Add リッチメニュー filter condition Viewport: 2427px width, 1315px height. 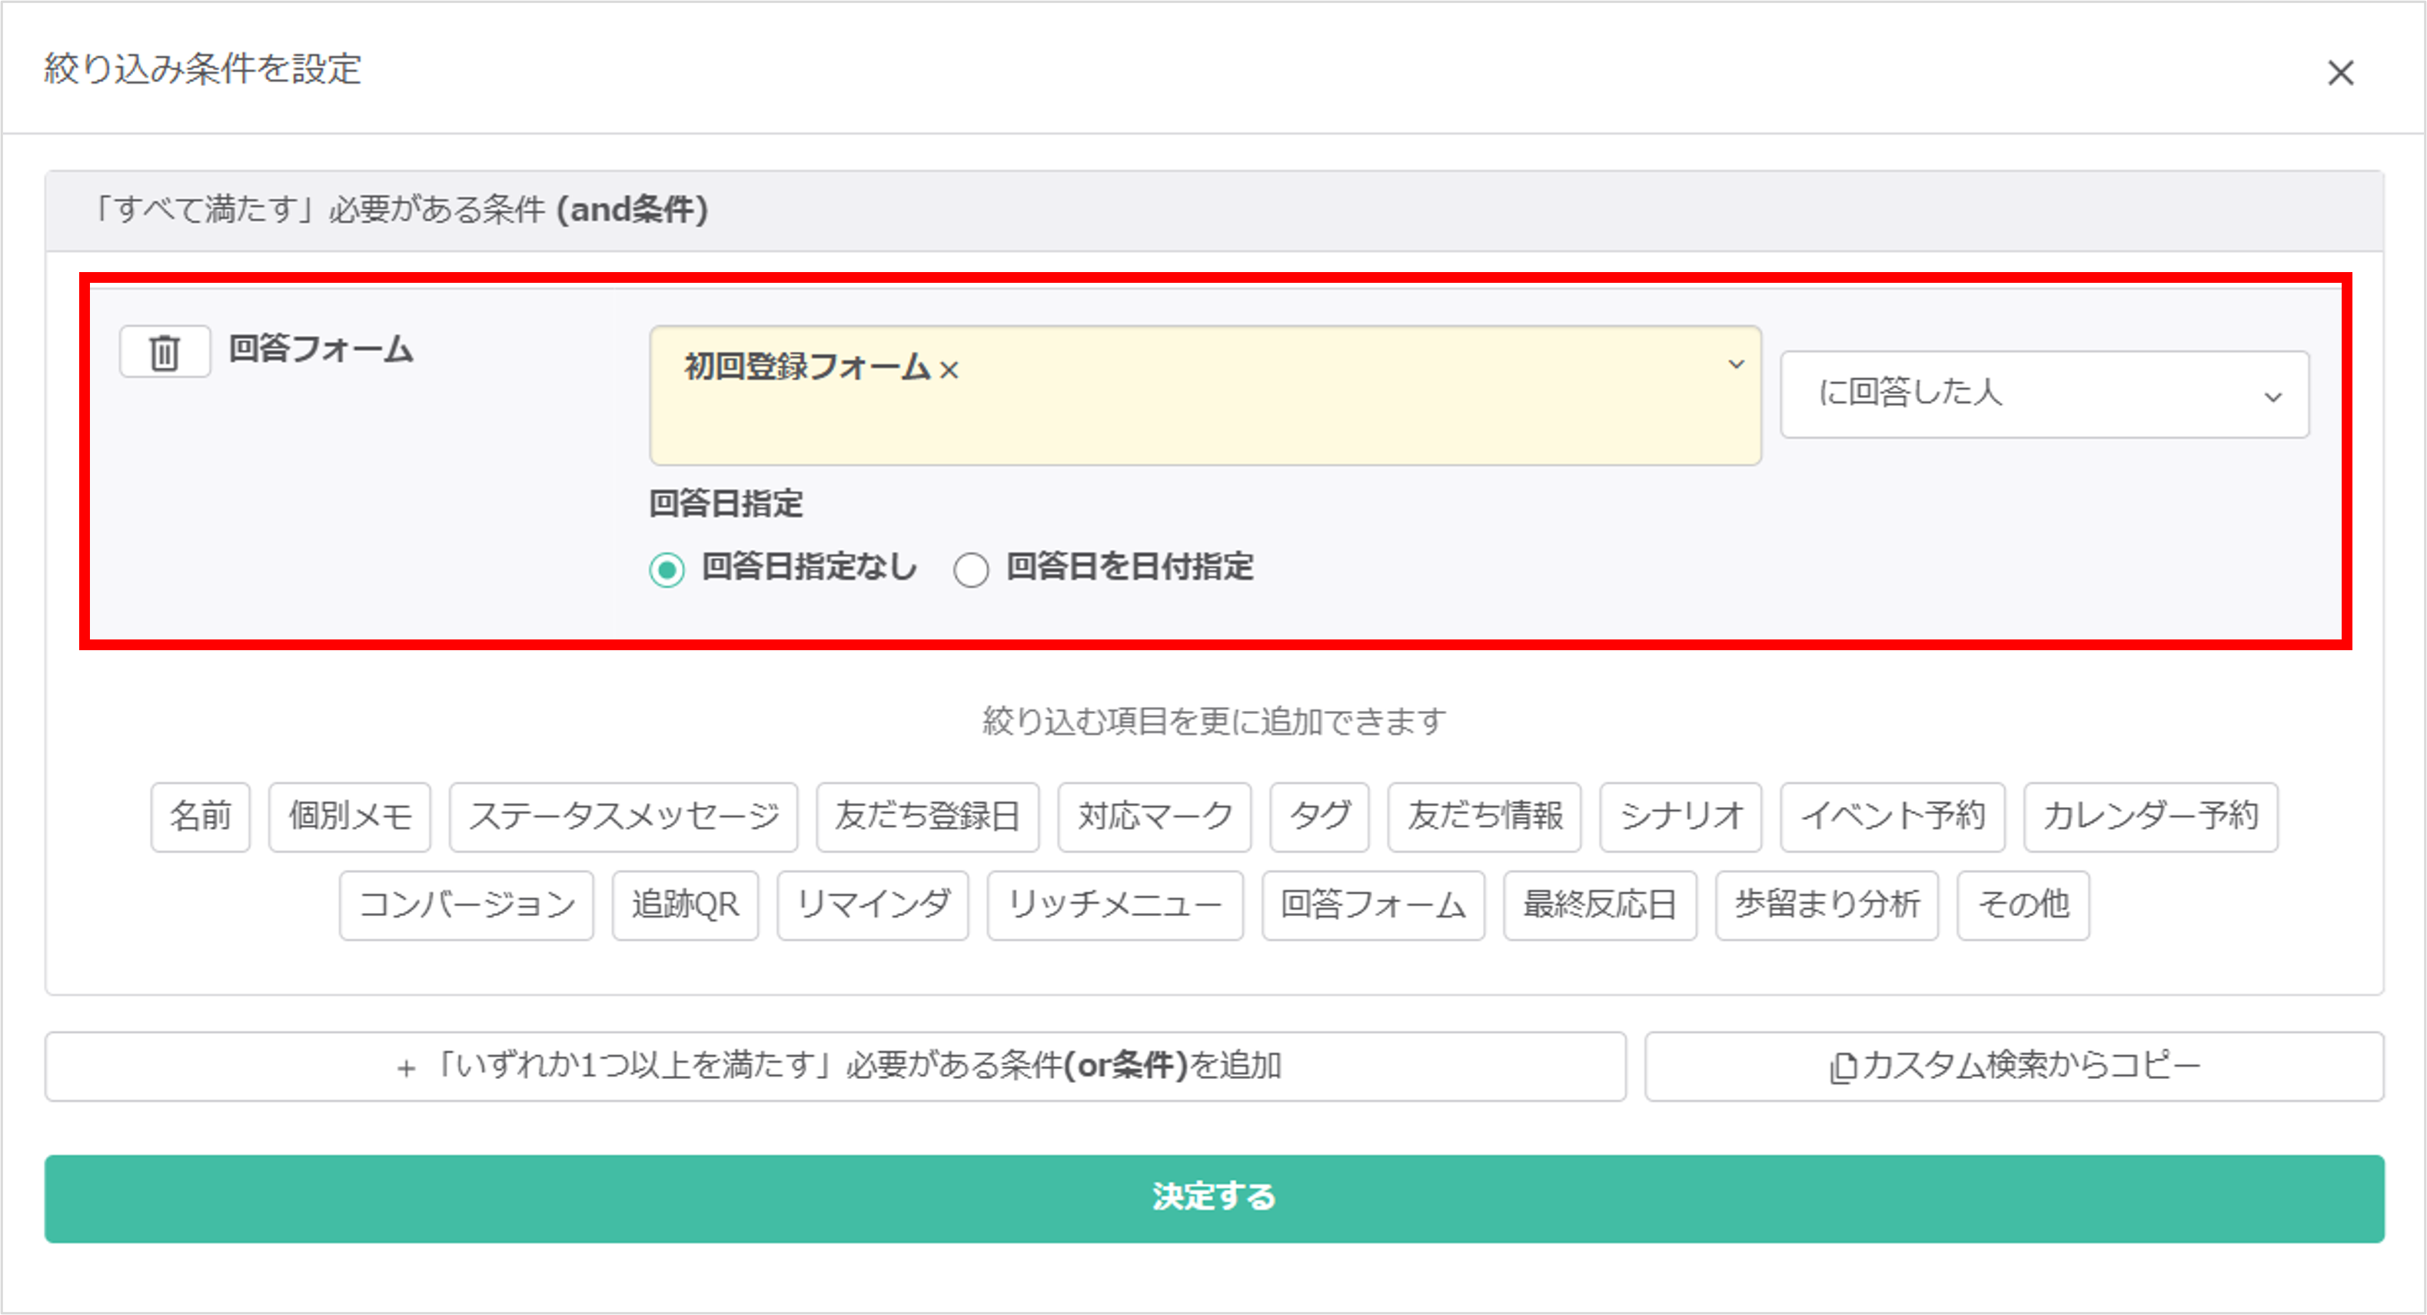[1115, 905]
